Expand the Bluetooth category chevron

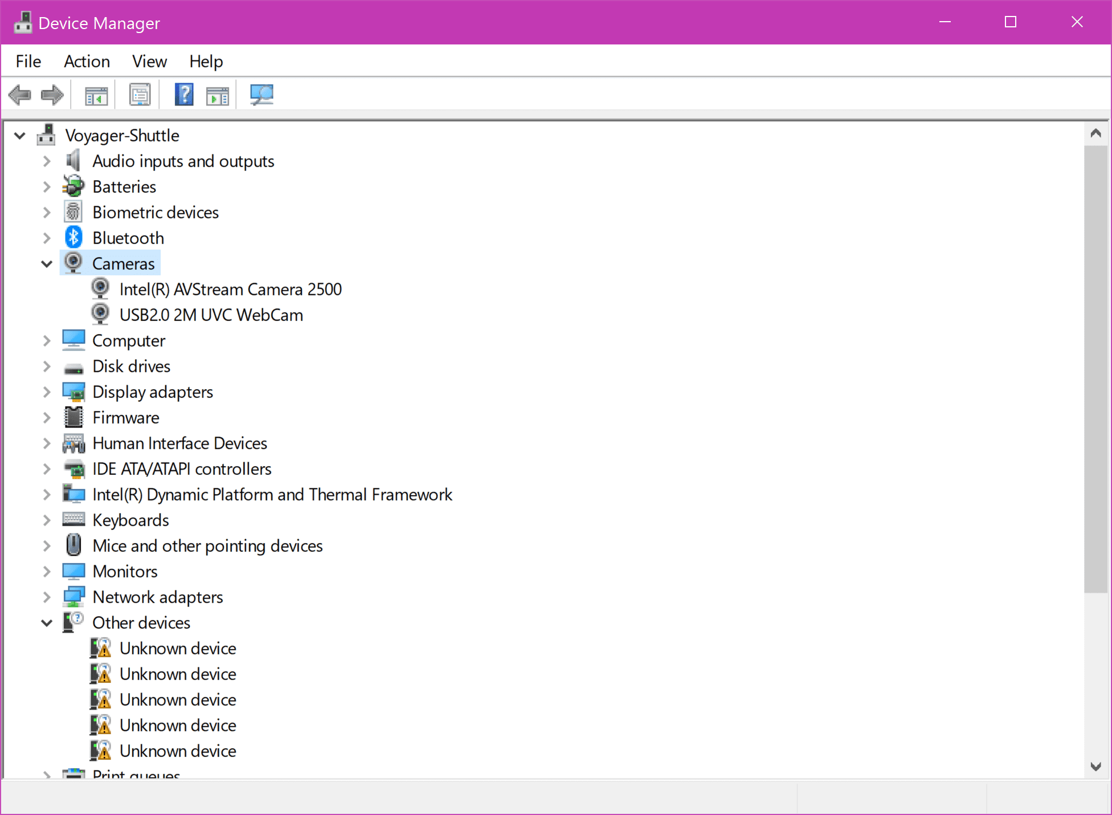pos(47,238)
